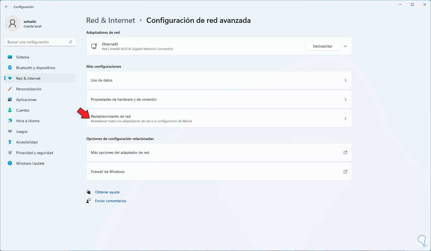The image size is (431, 251).
Task: Open the Uso de datos row
Action: (x=219, y=80)
